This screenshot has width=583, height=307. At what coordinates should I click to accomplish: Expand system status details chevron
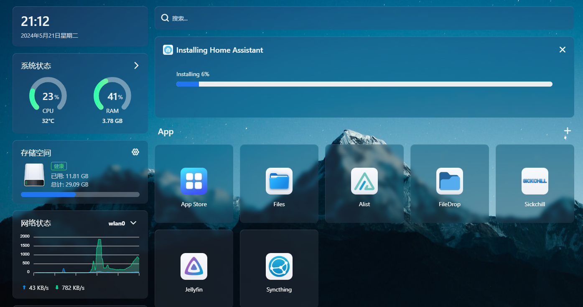(136, 65)
